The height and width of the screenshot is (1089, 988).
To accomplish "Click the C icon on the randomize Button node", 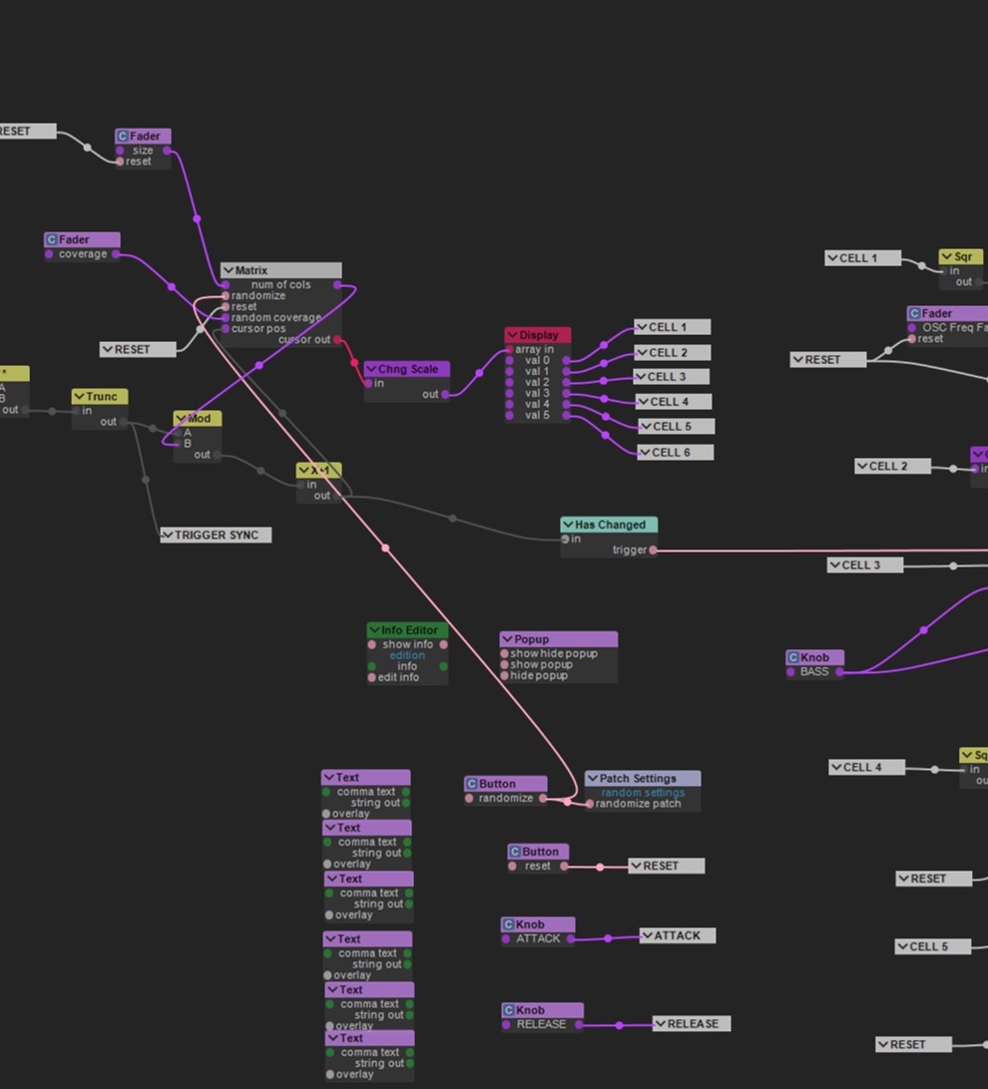I will [x=472, y=785].
